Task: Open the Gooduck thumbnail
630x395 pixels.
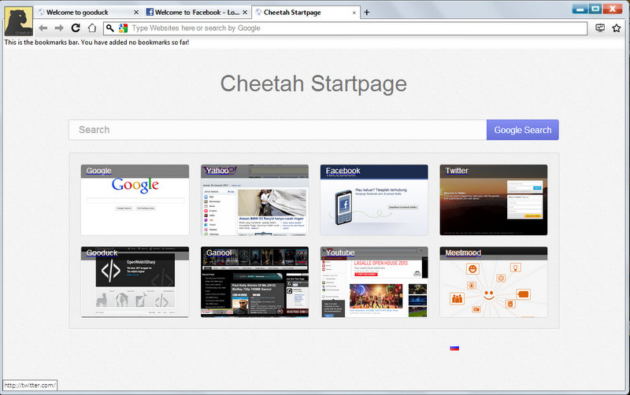Action: point(135,282)
